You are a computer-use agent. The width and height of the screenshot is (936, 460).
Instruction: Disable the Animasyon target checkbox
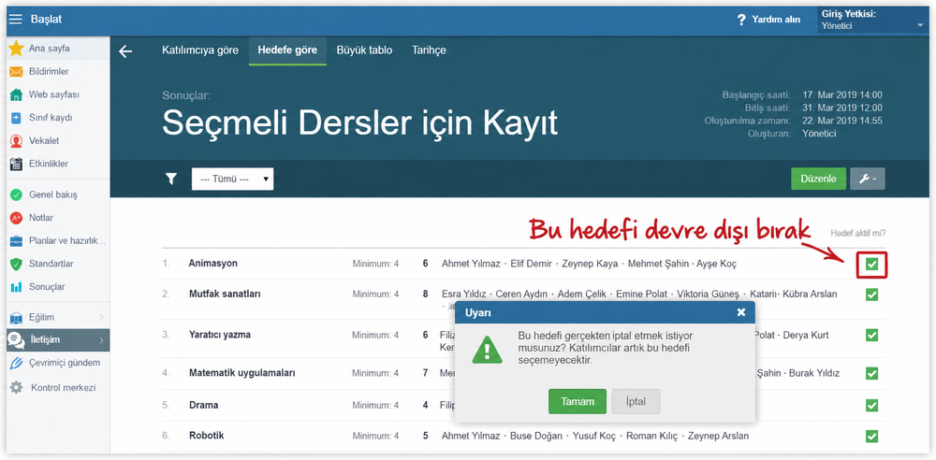872,264
